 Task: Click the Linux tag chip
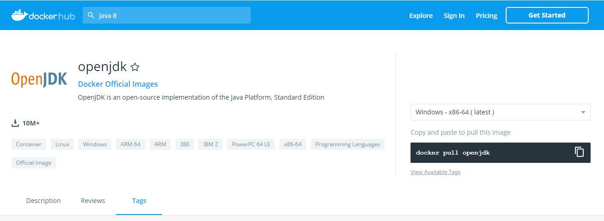click(62, 144)
